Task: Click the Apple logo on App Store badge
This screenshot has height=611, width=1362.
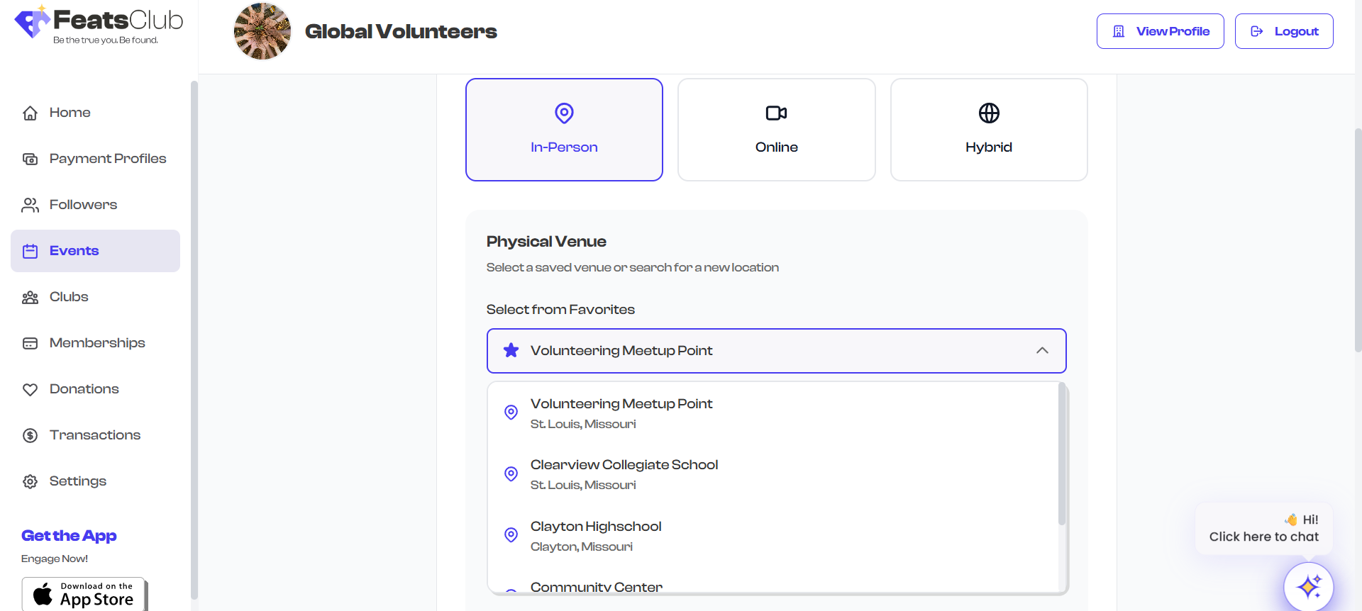Action: tap(43, 594)
